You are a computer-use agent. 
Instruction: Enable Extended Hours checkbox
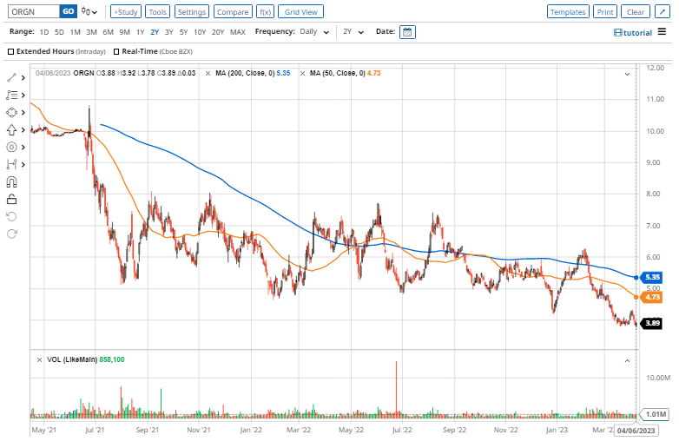point(10,51)
